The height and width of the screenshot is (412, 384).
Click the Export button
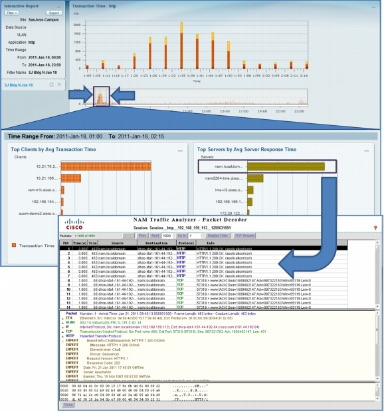pyautogui.click(x=54, y=13)
